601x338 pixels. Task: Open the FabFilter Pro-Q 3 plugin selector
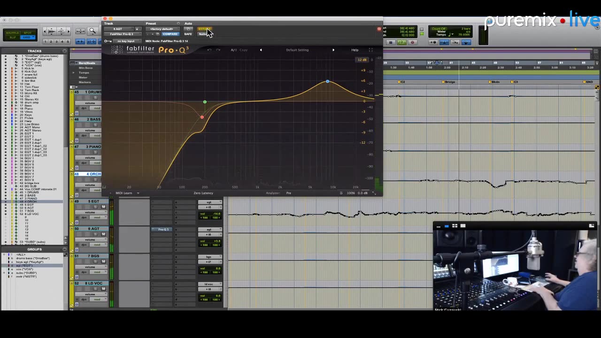coord(122,34)
